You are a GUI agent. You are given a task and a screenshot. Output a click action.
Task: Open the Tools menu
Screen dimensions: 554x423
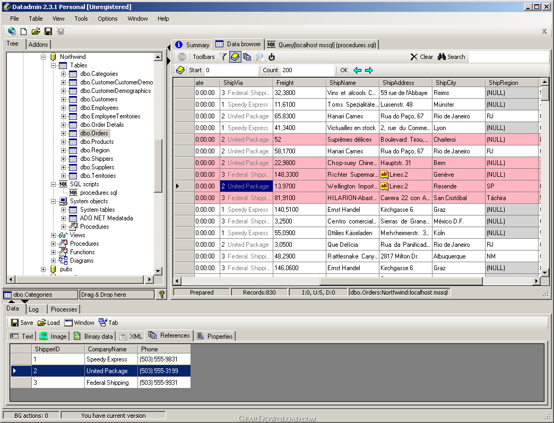(81, 19)
